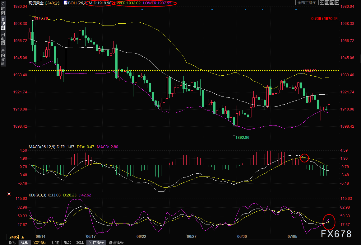This screenshot has height=245, width=361.
Task: Choose the MACD template button
Action: (67, 243)
